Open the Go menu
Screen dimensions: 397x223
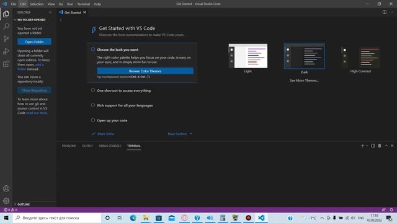click(x=61, y=4)
